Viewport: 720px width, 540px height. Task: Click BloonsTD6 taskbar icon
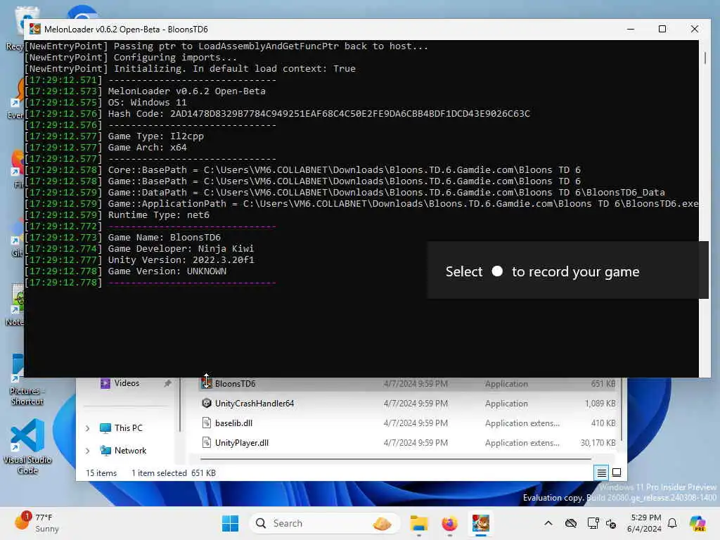click(x=481, y=523)
